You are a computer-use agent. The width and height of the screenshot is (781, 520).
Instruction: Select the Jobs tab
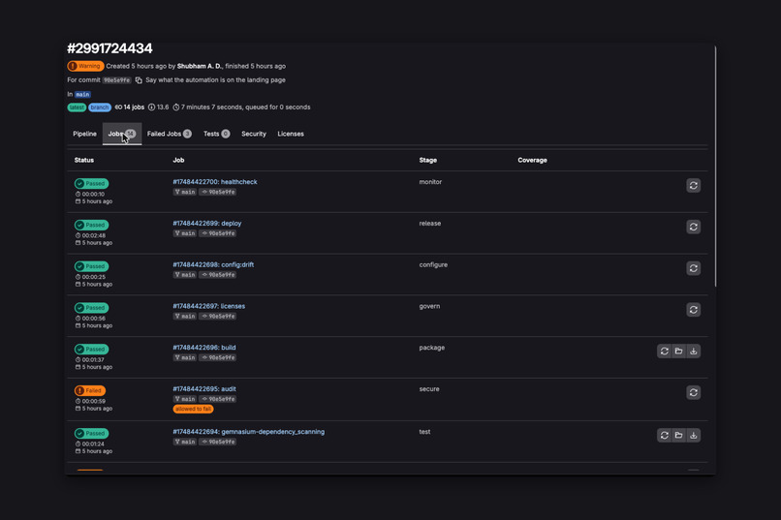tap(122, 134)
